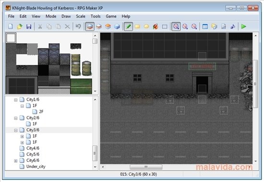Open the Script Editor icon
Screen dimensions: 264x182
tap(223, 26)
